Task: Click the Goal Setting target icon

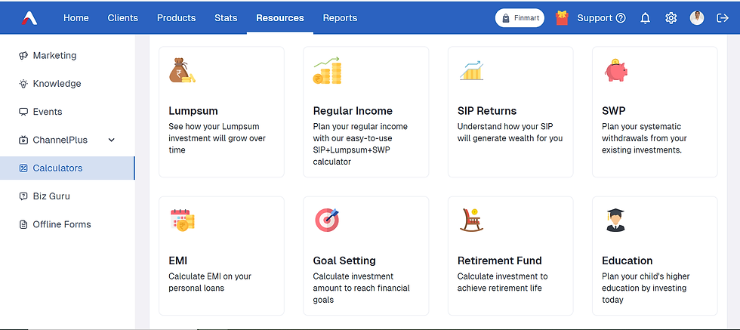Action: [327, 220]
